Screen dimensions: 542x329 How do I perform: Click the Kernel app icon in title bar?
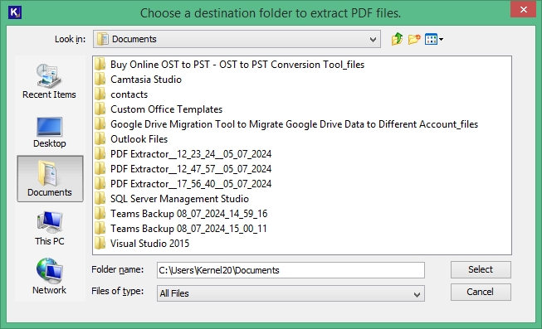pos(15,12)
